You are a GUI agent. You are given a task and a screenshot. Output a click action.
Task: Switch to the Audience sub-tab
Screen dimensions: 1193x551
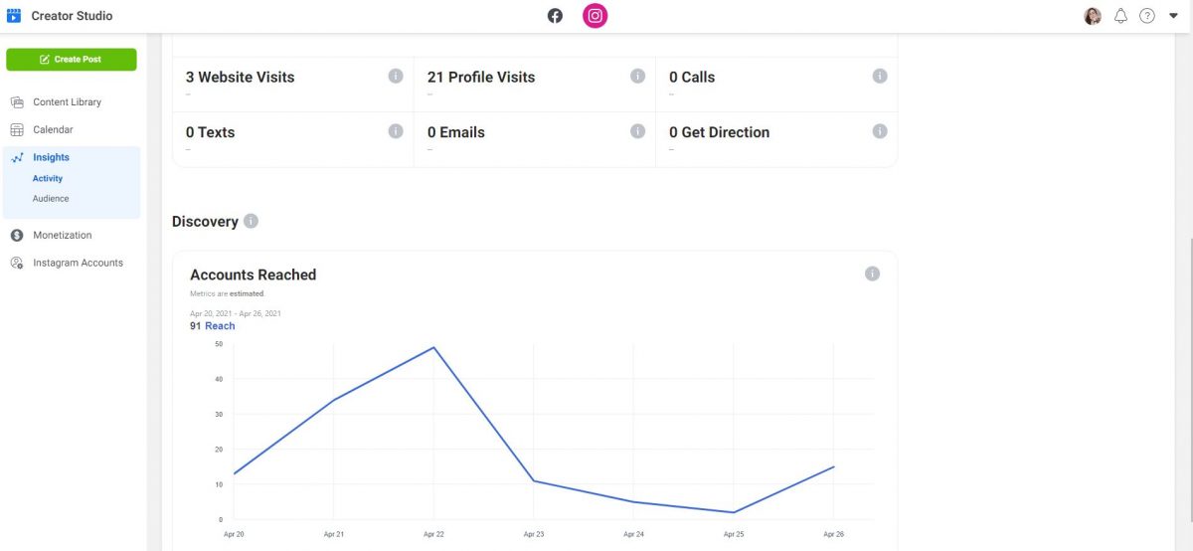click(x=51, y=199)
